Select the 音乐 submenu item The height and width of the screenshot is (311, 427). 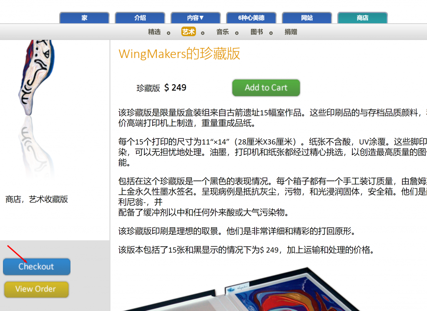[x=223, y=32]
